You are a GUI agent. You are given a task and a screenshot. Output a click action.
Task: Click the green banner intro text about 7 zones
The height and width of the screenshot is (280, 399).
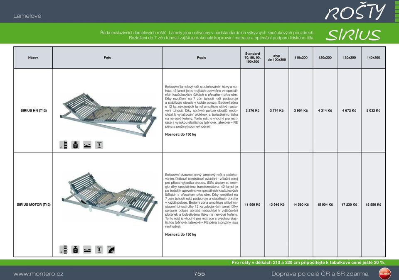[207, 35]
